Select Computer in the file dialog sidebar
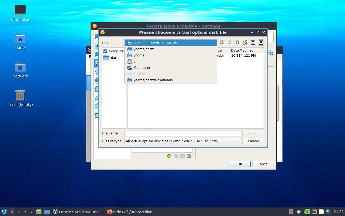The image size is (345, 216). 114,51
